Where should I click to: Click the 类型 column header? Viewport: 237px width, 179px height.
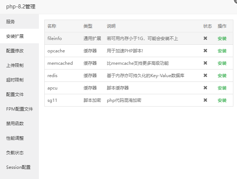point(88,26)
